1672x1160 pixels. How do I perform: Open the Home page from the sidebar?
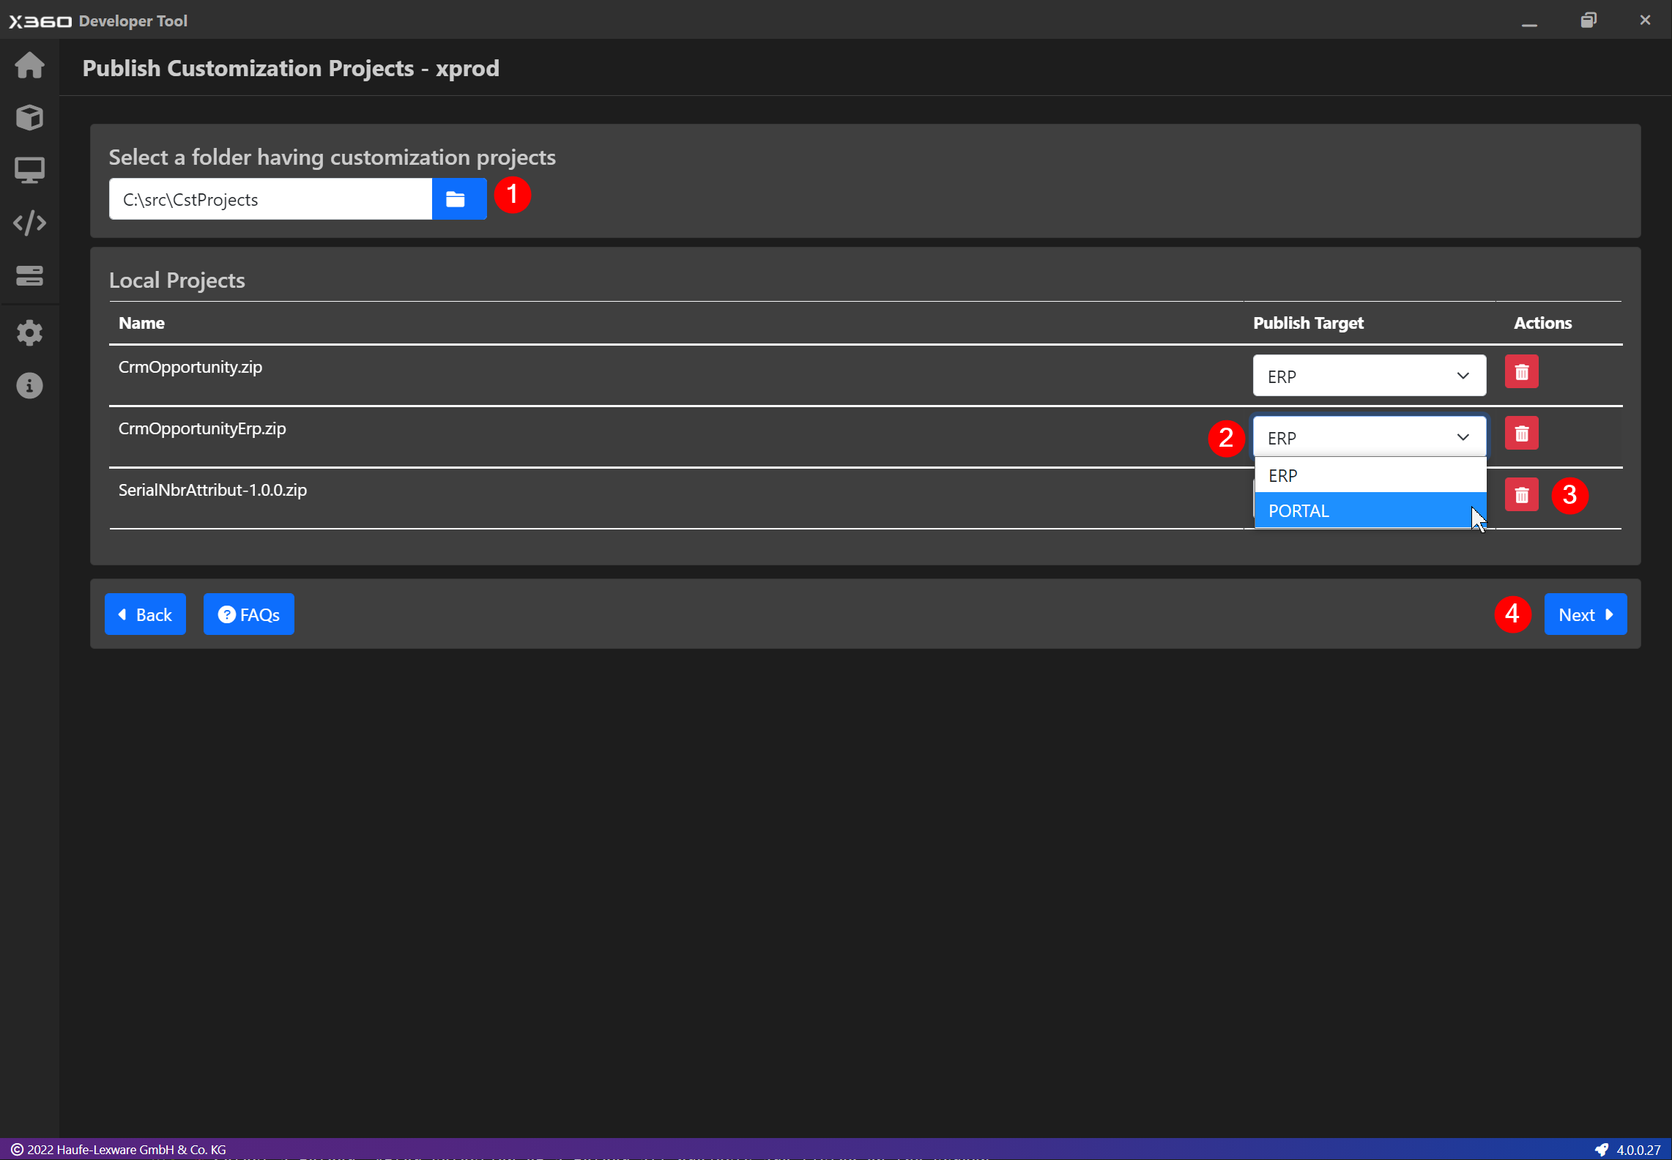click(x=29, y=66)
